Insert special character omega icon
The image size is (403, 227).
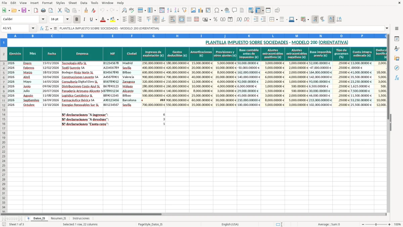coord(217,10)
